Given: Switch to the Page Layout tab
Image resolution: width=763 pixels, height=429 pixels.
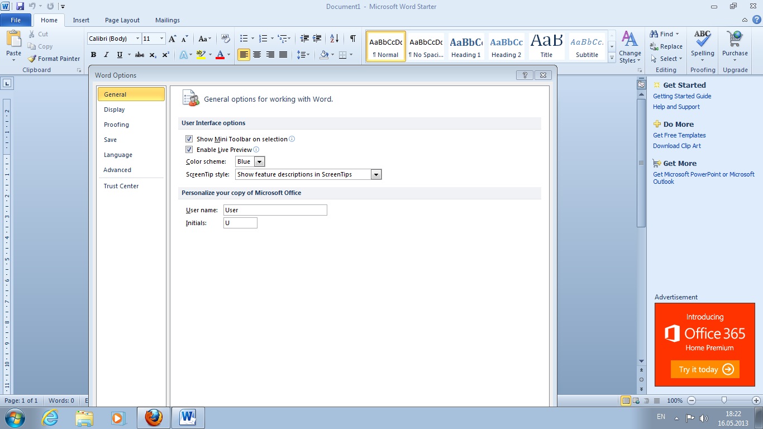Looking at the screenshot, I should (122, 20).
